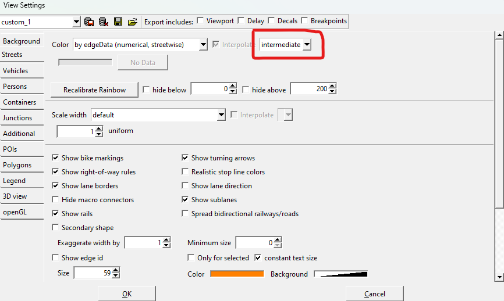Click the No Data color swatch
Screen dimensions: 504x301
[85, 62]
